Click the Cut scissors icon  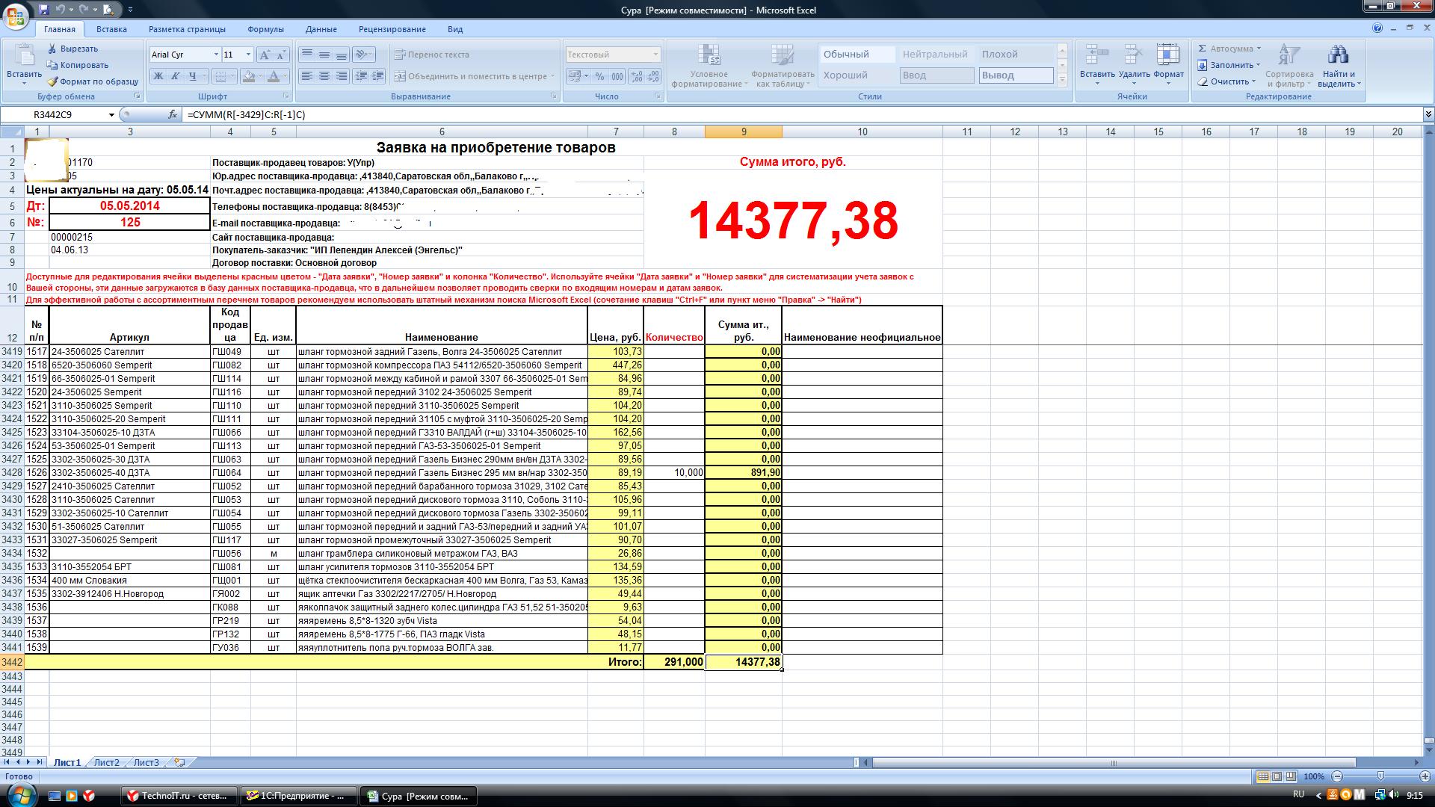[52, 49]
